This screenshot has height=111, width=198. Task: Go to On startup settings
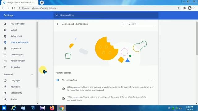point(15,67)
